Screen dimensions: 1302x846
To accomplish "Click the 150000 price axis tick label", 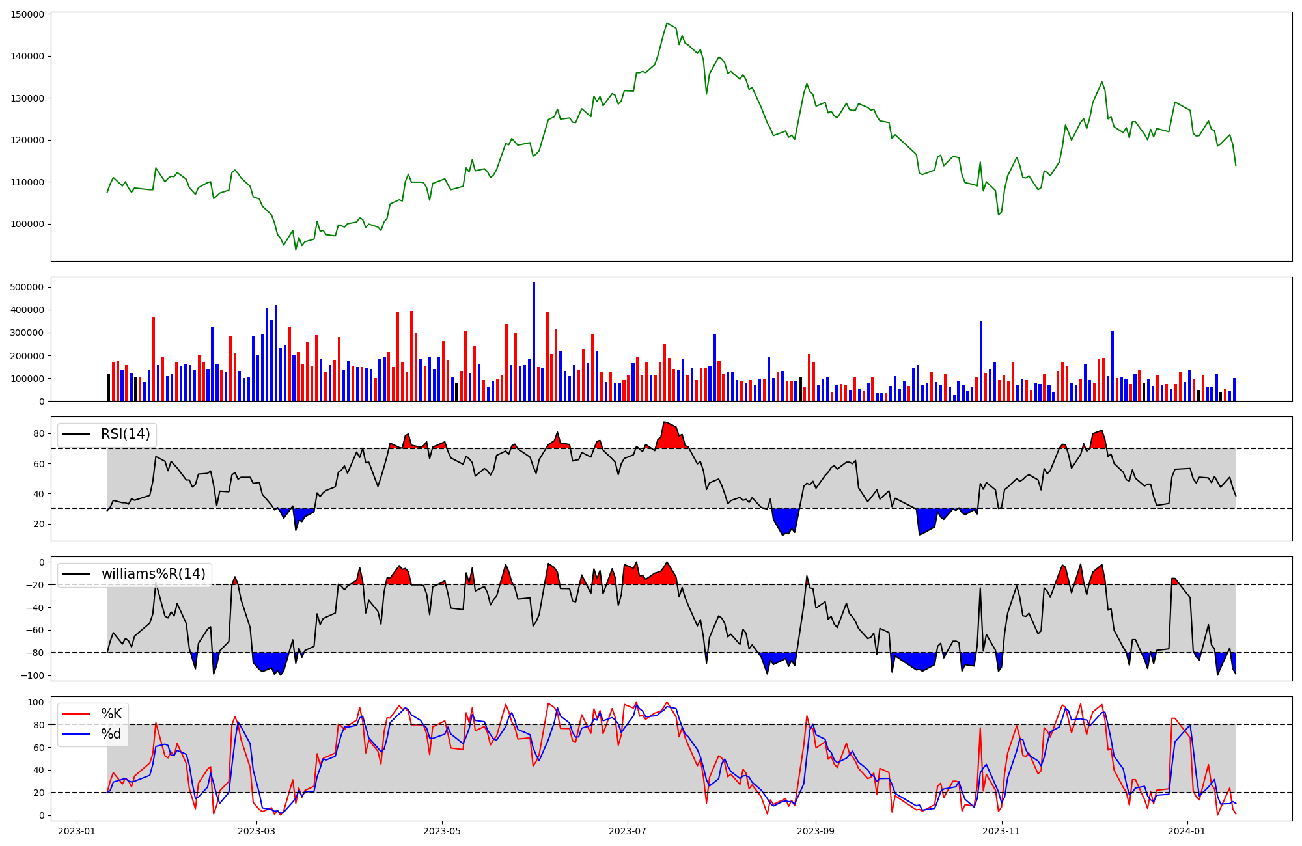I will point(28,14).
